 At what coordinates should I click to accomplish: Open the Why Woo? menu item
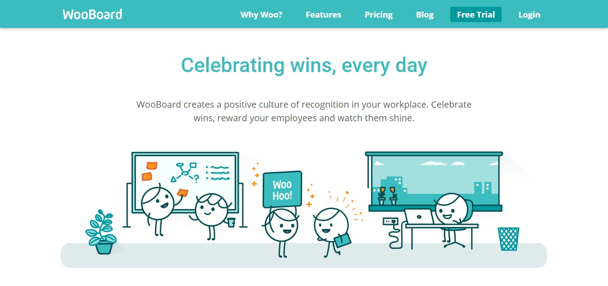pos(261,14)
